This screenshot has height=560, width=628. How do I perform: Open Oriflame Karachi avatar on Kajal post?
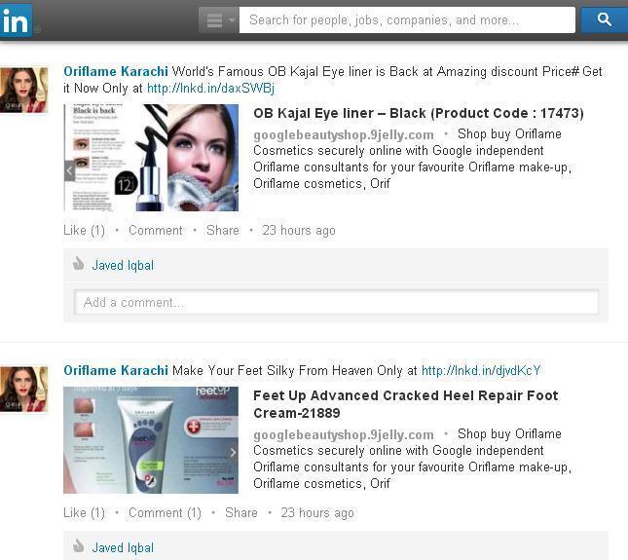(24, 91)
